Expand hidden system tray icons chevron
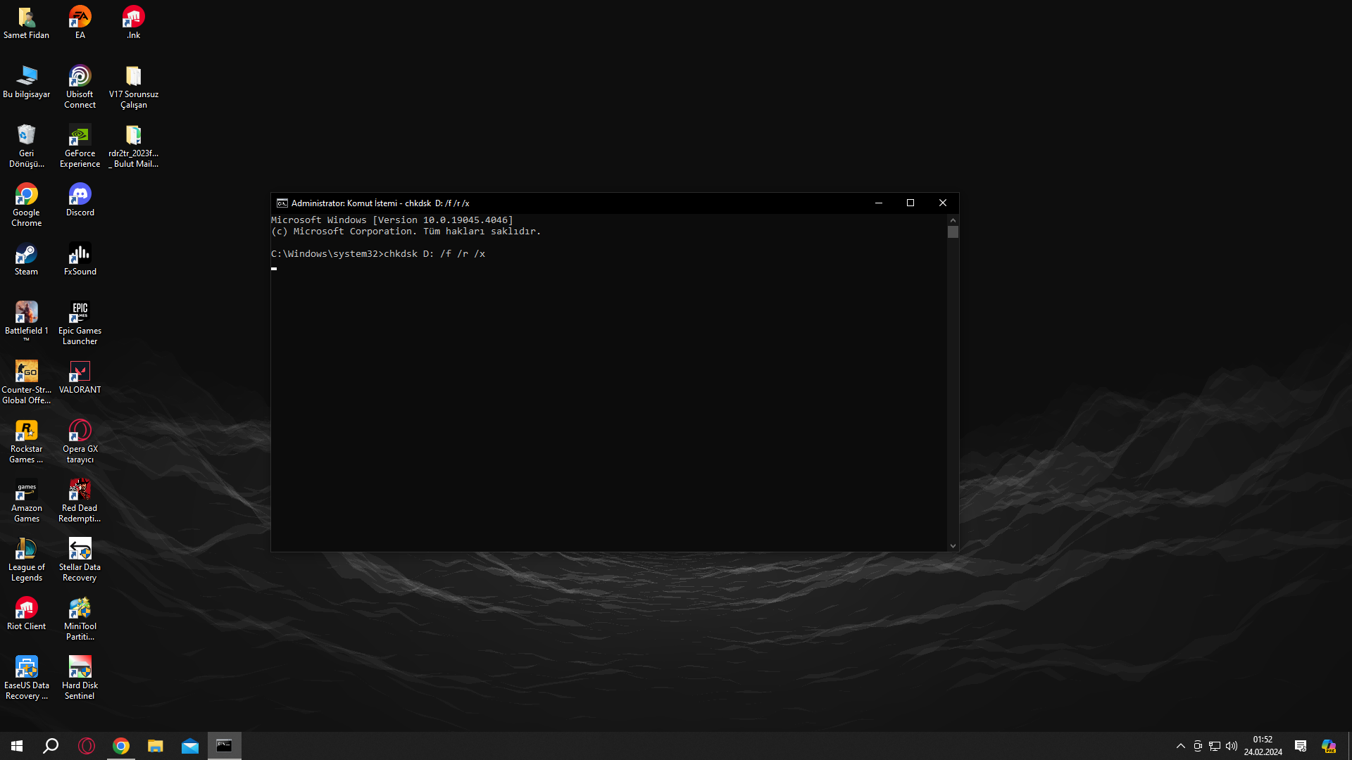The image size is (1352, 760). [1181, 746]
